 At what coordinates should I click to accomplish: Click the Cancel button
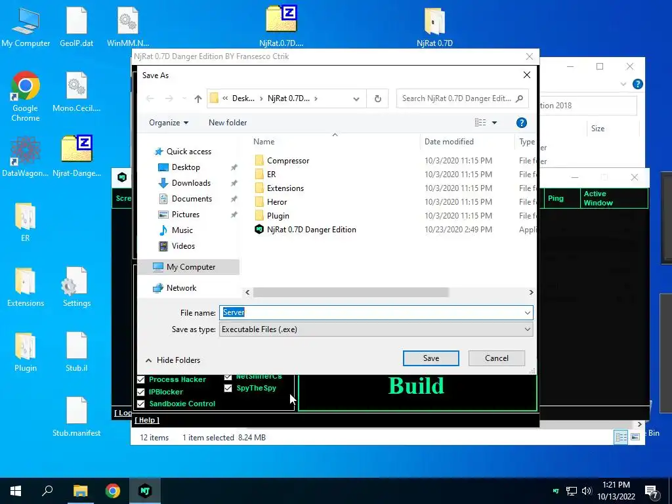(496, 358)
